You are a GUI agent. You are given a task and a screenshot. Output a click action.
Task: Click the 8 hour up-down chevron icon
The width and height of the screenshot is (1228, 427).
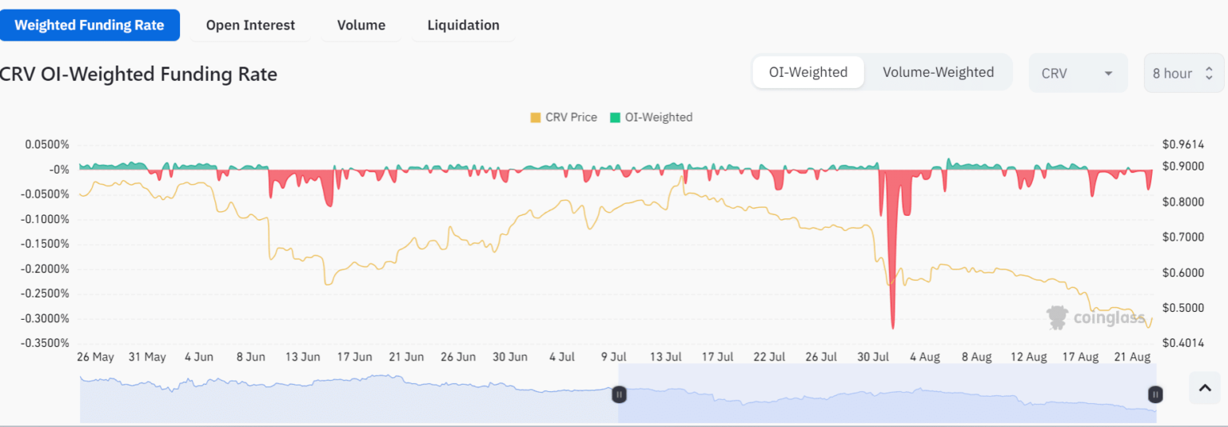click(x=1209, y=74)
